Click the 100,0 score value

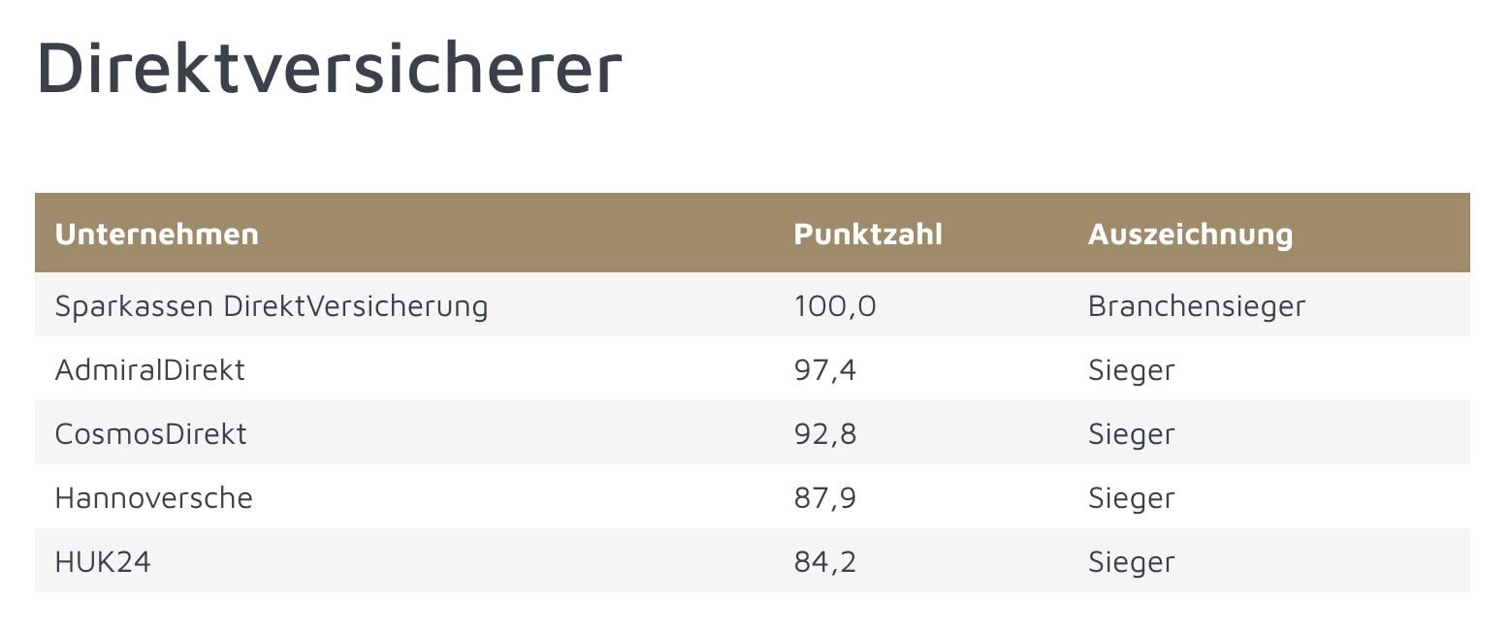click(835, 306)
